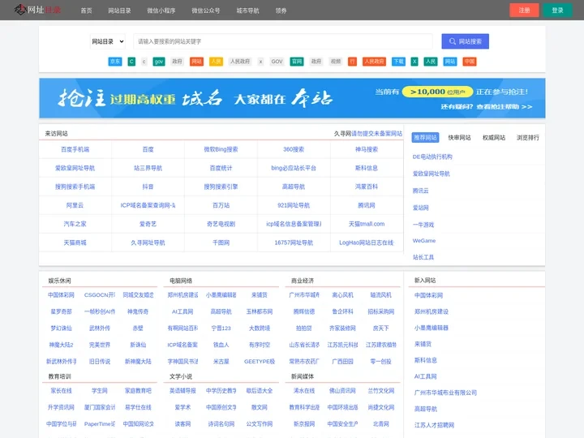Open the 百度统计 link
Screen dimensions: 584x438
[221, 168]
